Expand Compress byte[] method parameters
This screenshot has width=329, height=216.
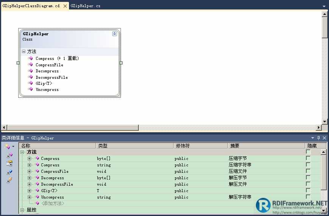(29, 158)
